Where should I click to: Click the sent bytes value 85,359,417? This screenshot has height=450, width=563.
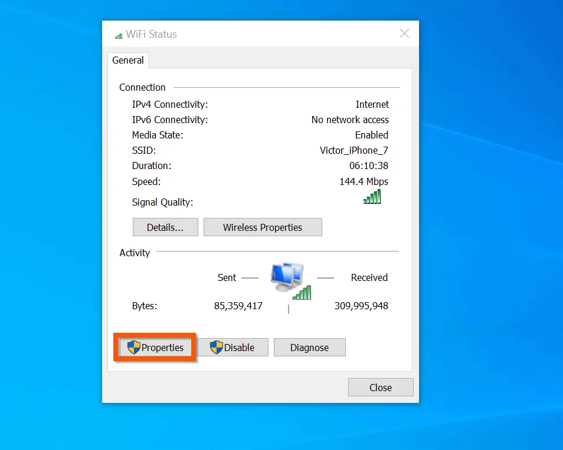point(238,306)
